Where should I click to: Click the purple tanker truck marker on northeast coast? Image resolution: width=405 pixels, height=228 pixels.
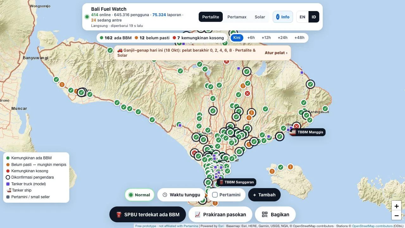click(x=302, y=73)
